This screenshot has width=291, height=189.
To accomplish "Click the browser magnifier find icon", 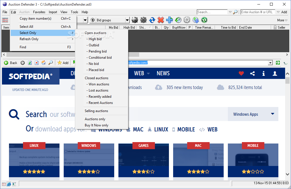I will coord(51,63).
